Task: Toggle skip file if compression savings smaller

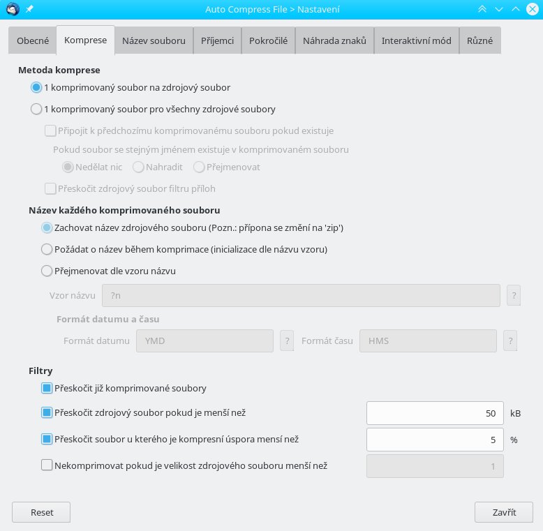Action: 47,439
